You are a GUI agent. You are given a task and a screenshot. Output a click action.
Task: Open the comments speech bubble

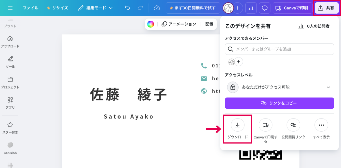click(265, 8)
